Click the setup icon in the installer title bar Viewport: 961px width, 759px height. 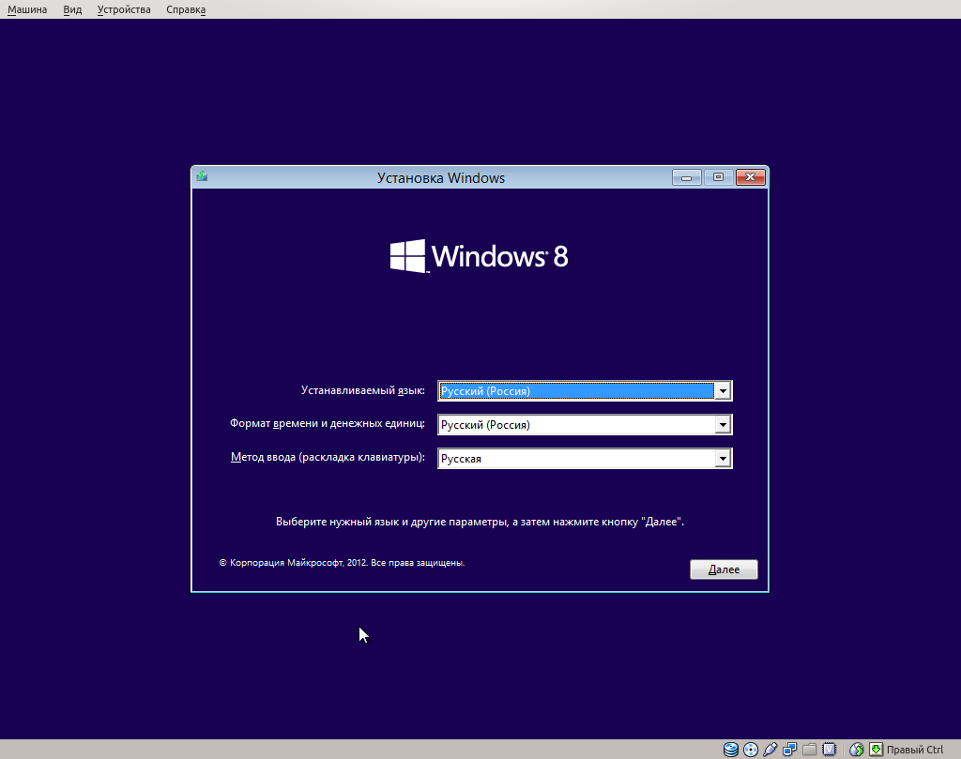click(x=201, y=176)
